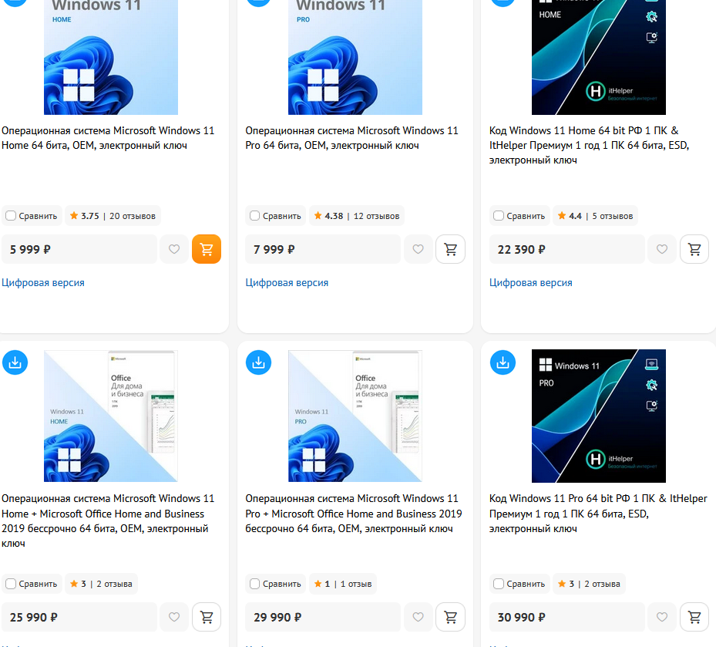Image resolution: width=716 pixels, height=647 pixels.
Task: Click the 7 999 ₽ price
Action: 274,250
